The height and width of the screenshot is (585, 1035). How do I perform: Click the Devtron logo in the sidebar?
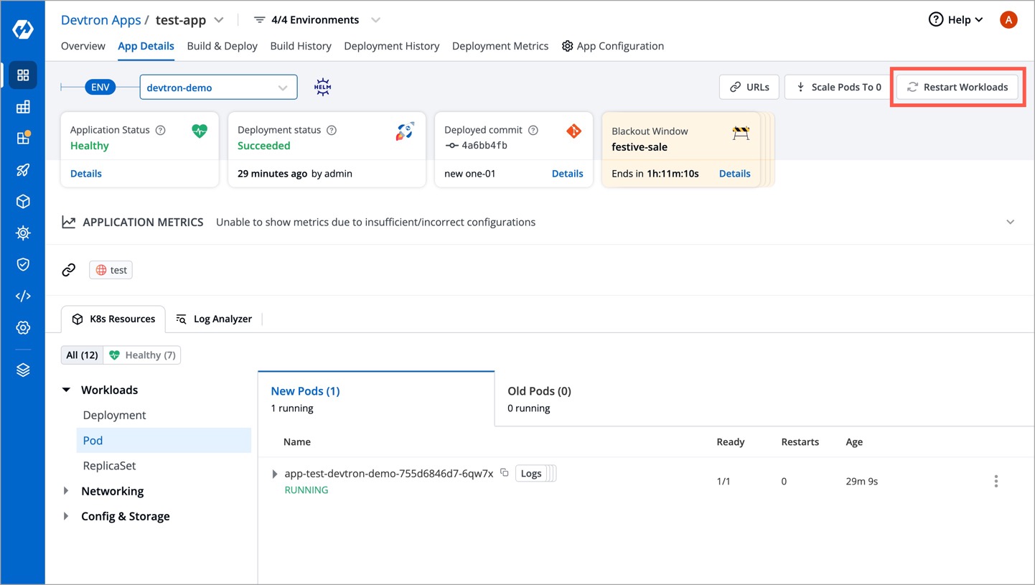23,29
